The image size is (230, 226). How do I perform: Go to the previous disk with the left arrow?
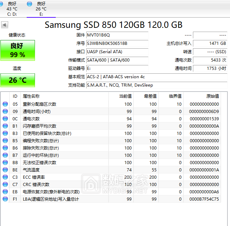point(5,25)
